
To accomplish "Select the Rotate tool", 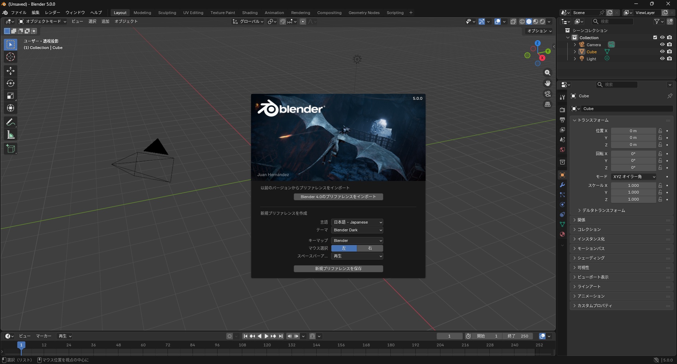I will click(11, 83).
